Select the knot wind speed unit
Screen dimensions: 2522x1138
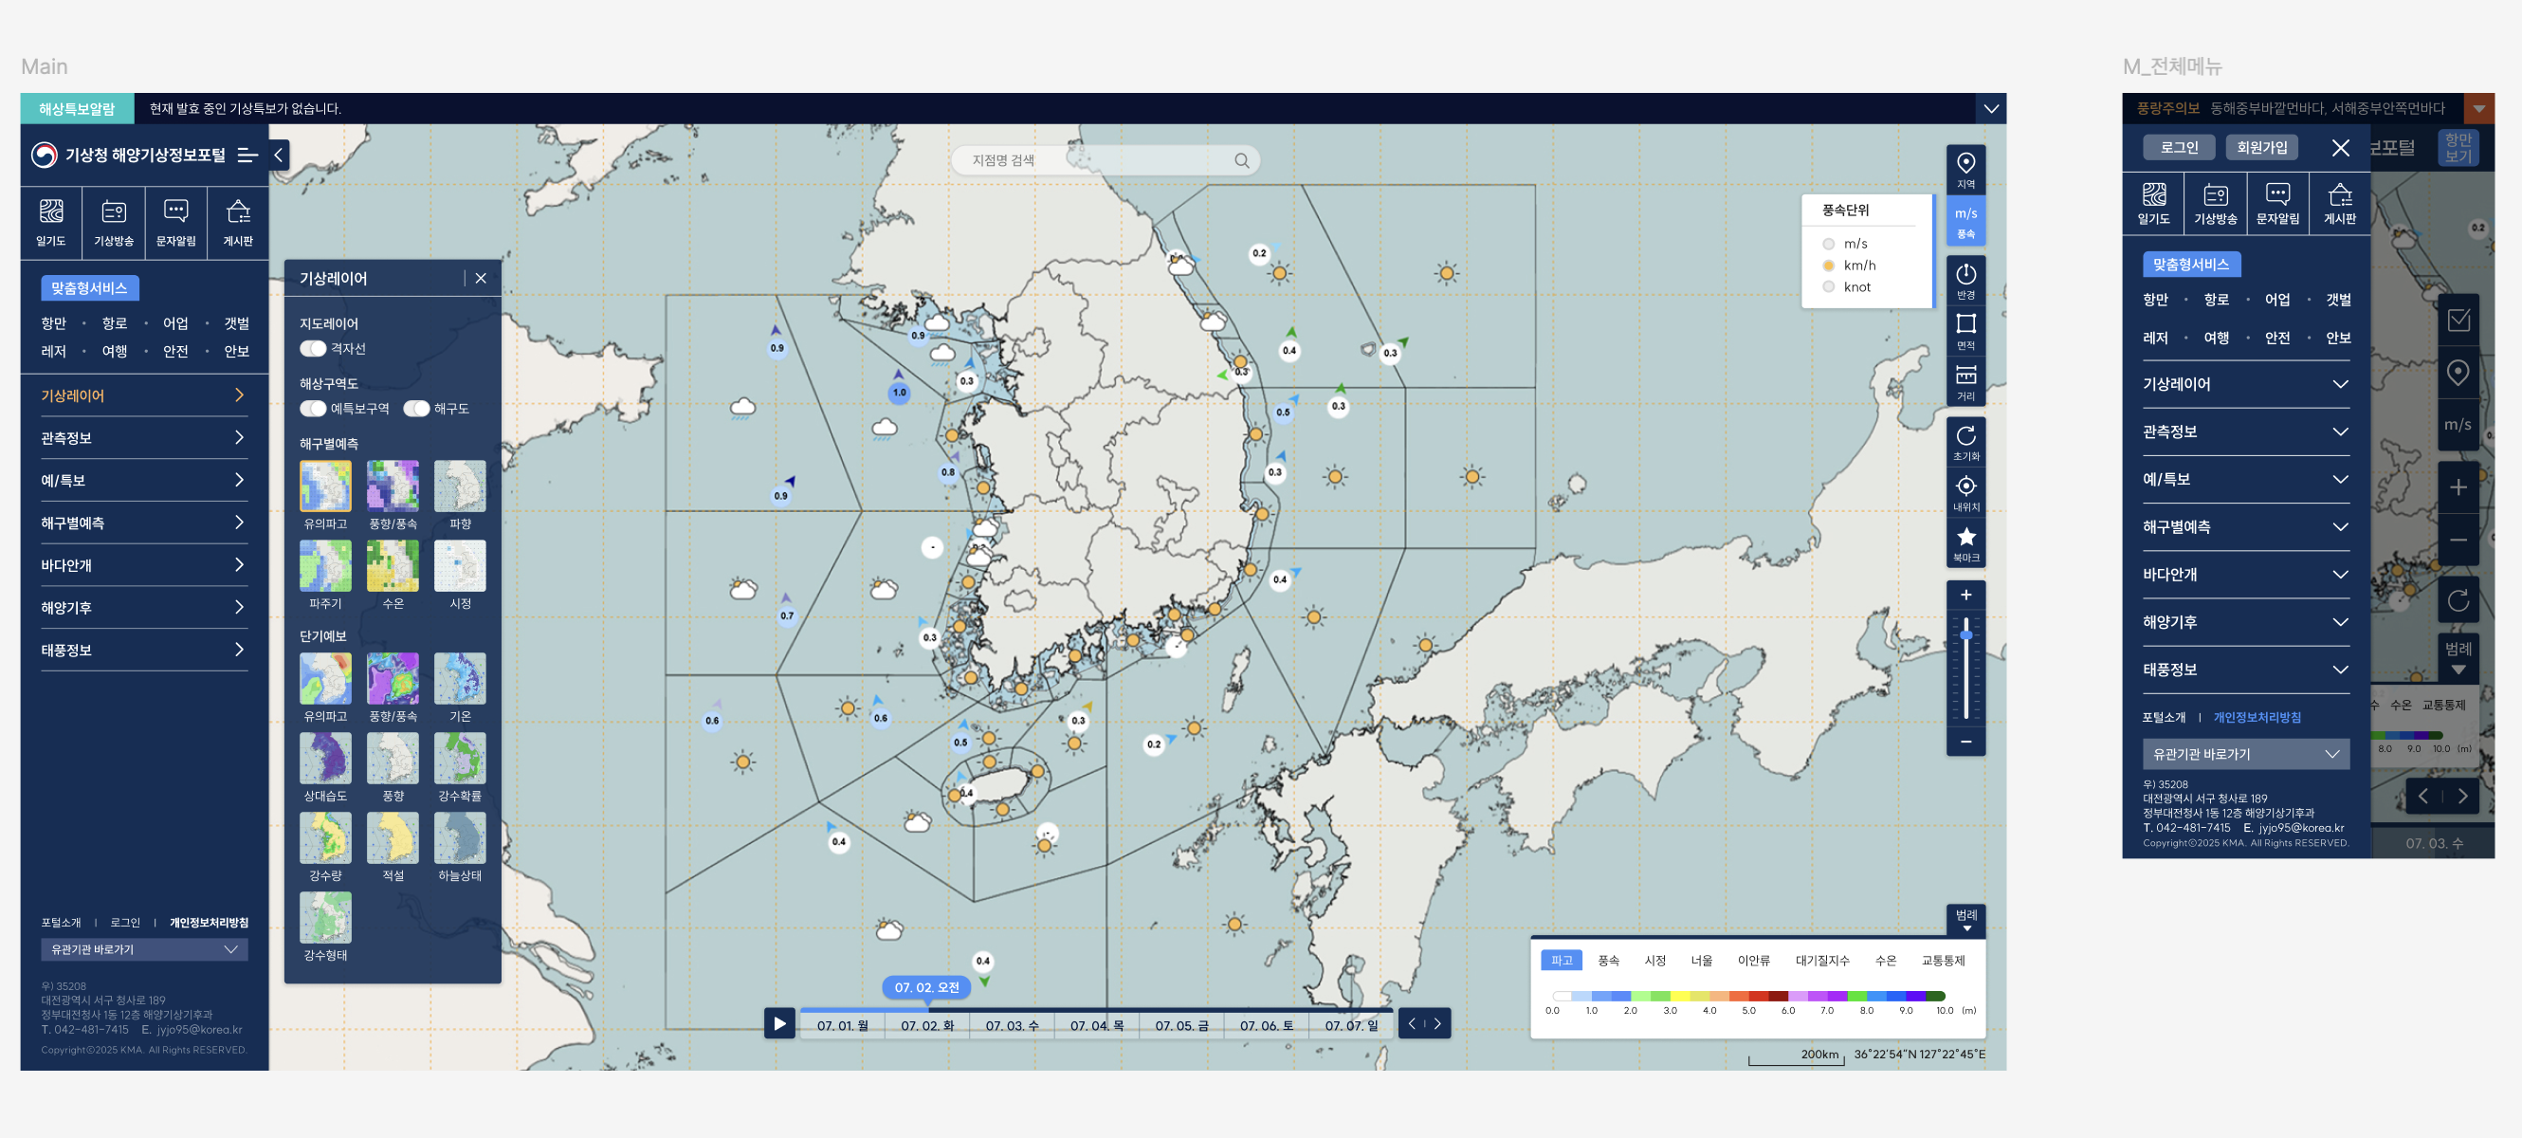pyautogui.click(x=1828, y=287)
